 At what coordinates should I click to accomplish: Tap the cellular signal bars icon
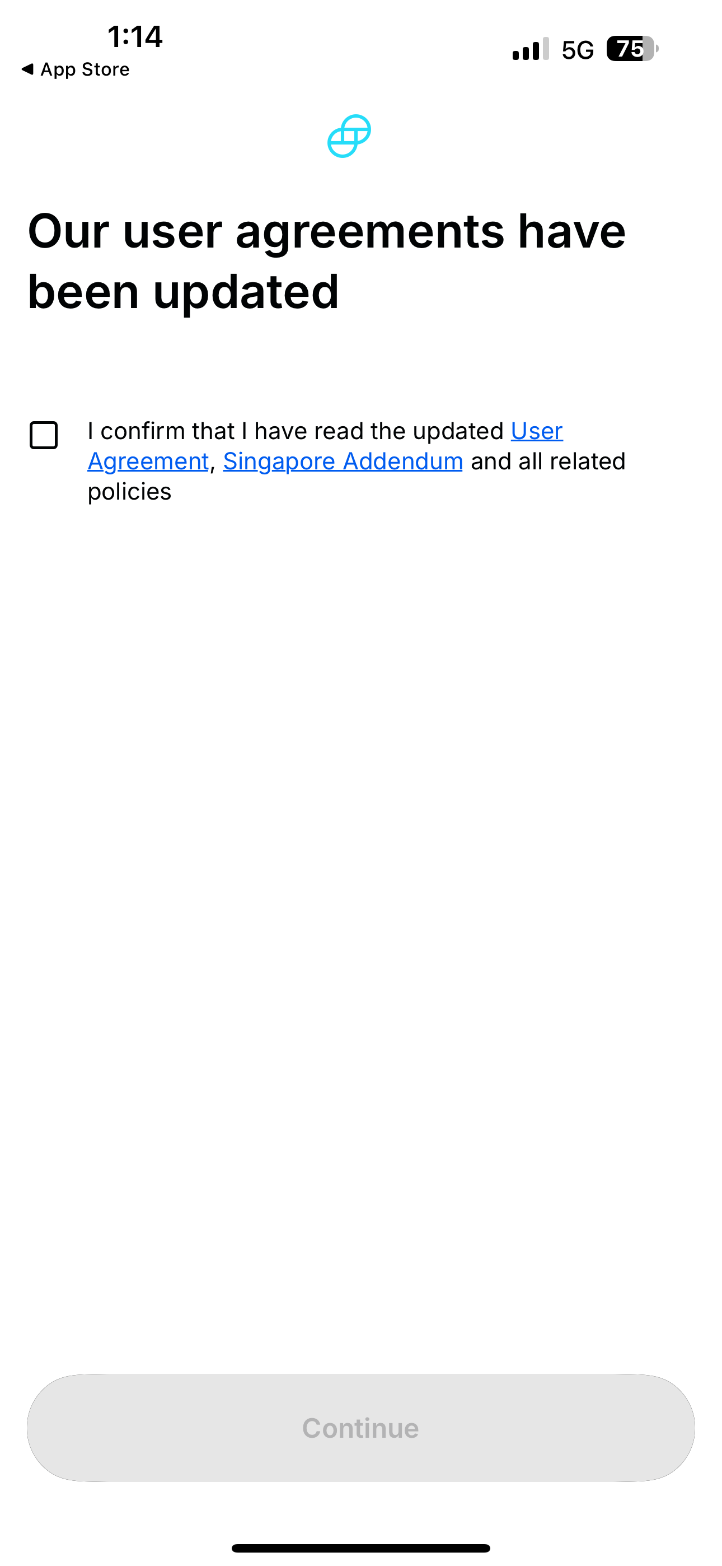coord(531,49)
